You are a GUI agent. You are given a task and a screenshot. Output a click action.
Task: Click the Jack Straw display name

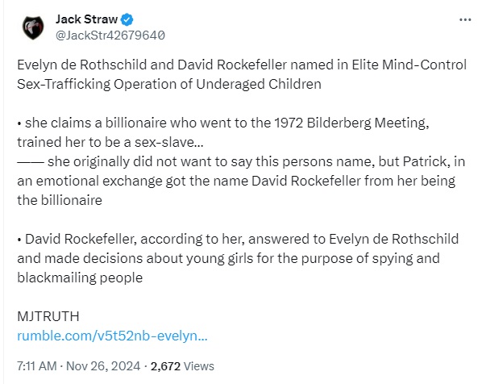pyautogui.click(x=86, y=19)
